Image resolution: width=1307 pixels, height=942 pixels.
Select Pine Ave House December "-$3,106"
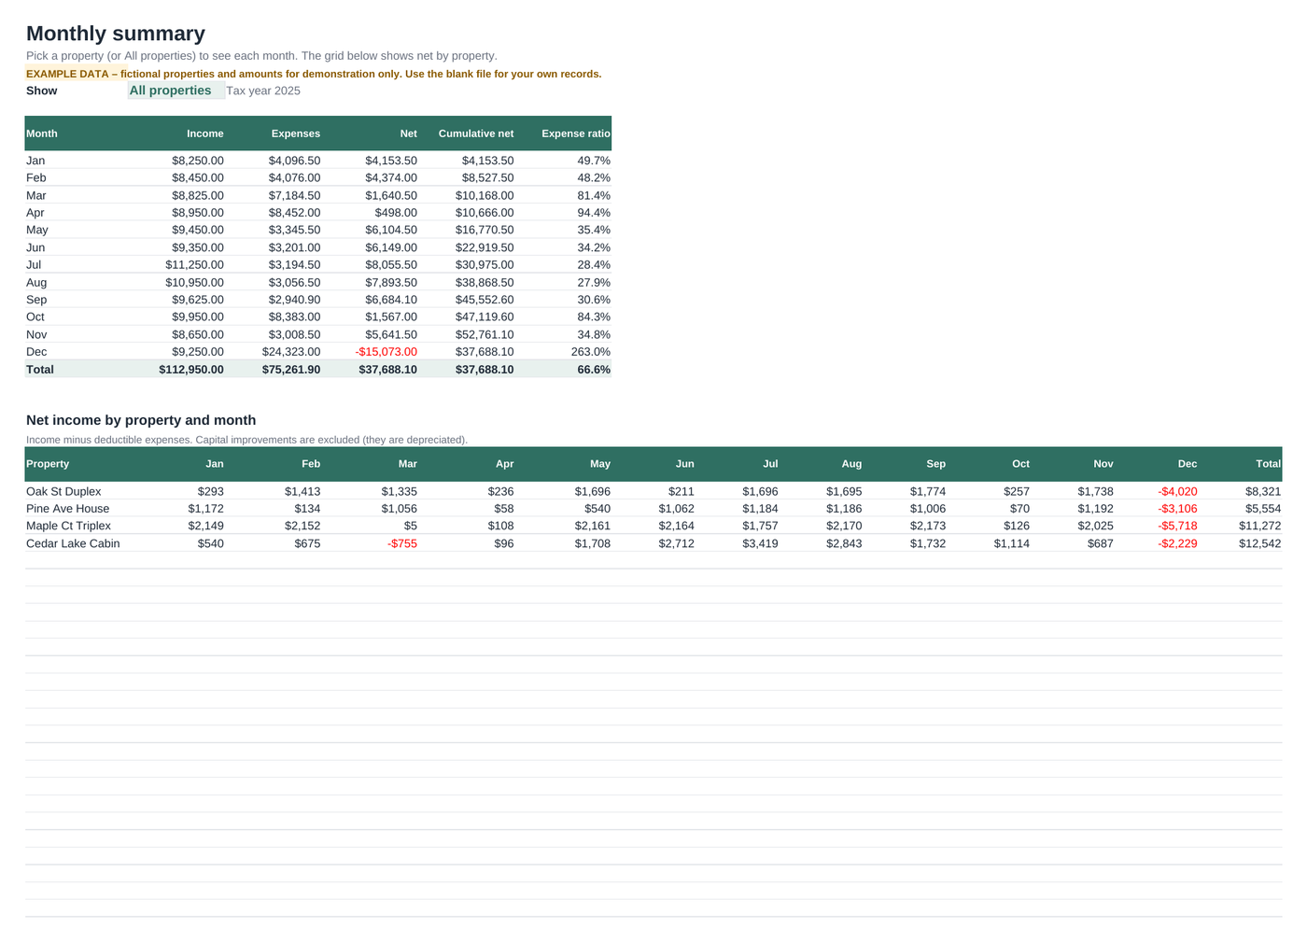(x=1178, y=509)
